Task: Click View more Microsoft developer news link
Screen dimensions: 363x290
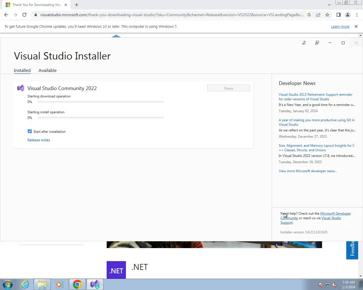Action: tap(308, 171)
